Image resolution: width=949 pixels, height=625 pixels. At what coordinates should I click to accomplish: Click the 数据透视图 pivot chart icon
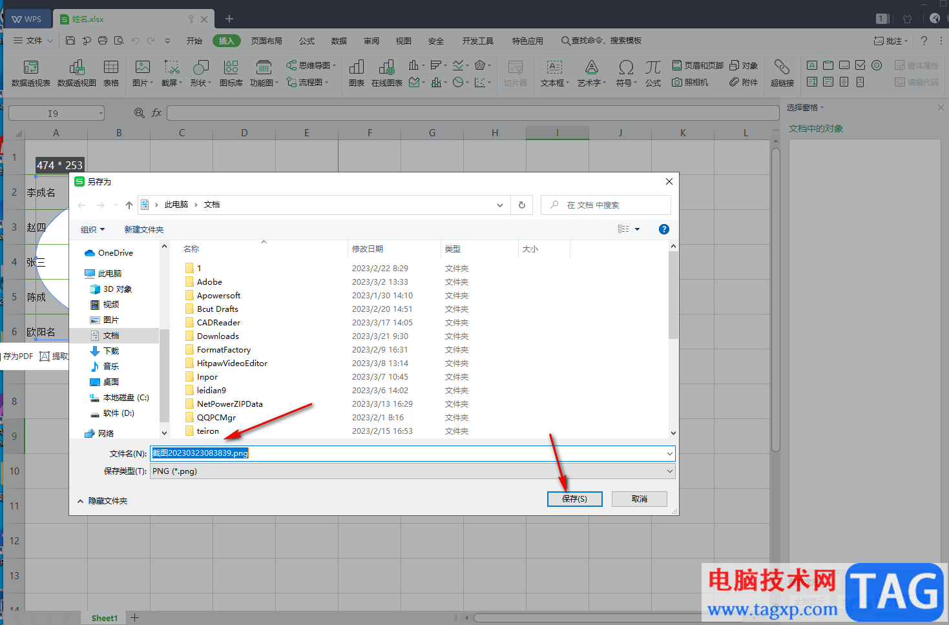pyautogui.click(x=77, y=67)
